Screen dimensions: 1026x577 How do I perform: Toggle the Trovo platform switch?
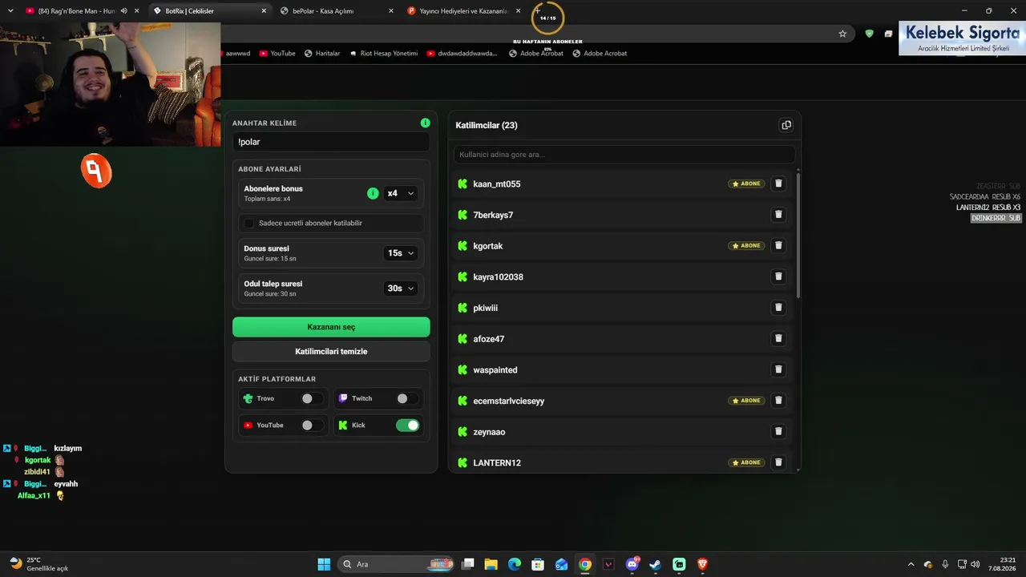[x=311, y=398]
